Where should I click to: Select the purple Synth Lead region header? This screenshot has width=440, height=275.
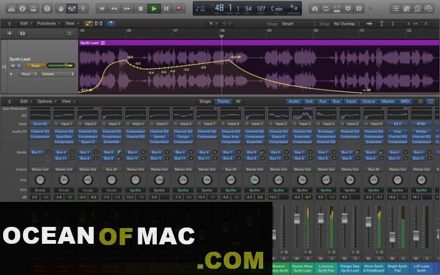pyautogui.click(x=259, y=42)
